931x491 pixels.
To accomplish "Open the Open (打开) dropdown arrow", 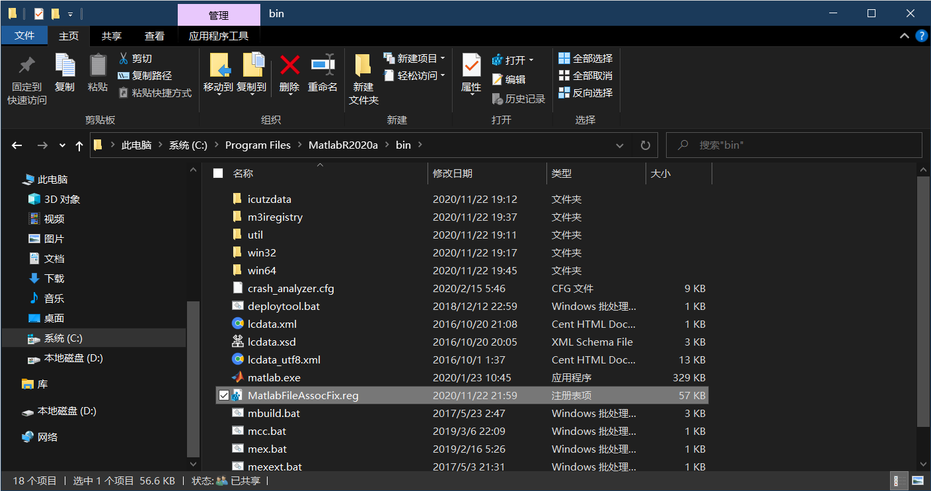I will pyautogui.click(x=531, y=60).
